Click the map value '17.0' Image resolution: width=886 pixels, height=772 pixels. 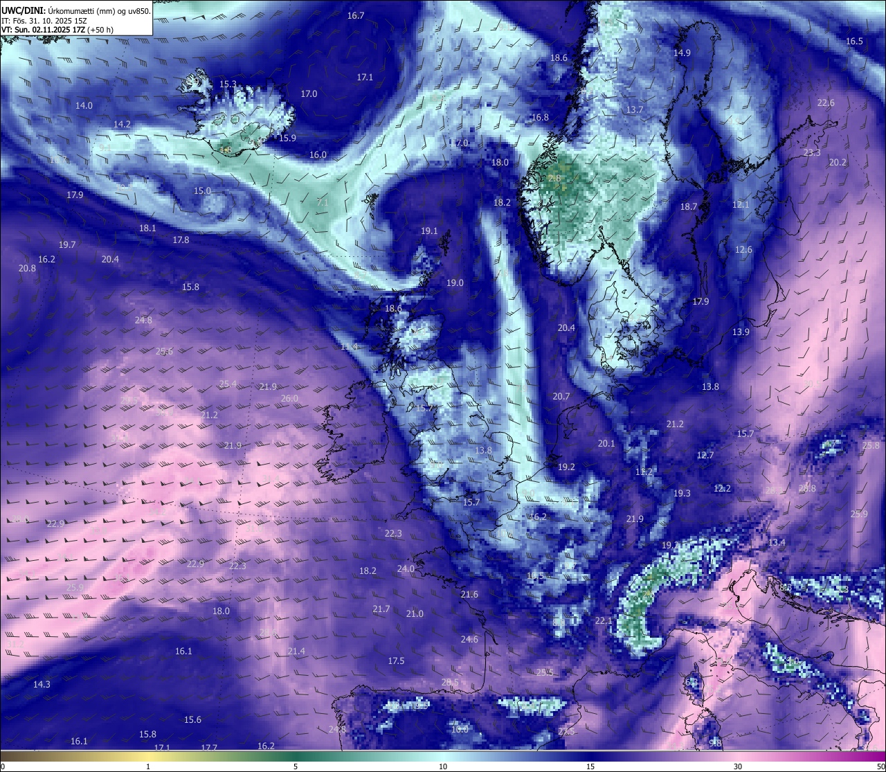(309, 93)
